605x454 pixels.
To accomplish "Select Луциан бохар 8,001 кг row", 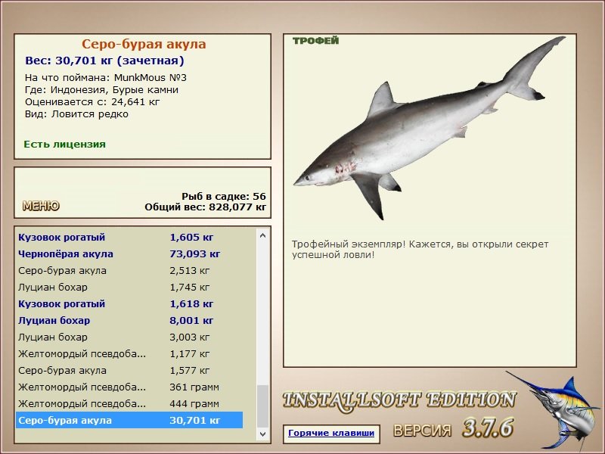I will point(129,320).
